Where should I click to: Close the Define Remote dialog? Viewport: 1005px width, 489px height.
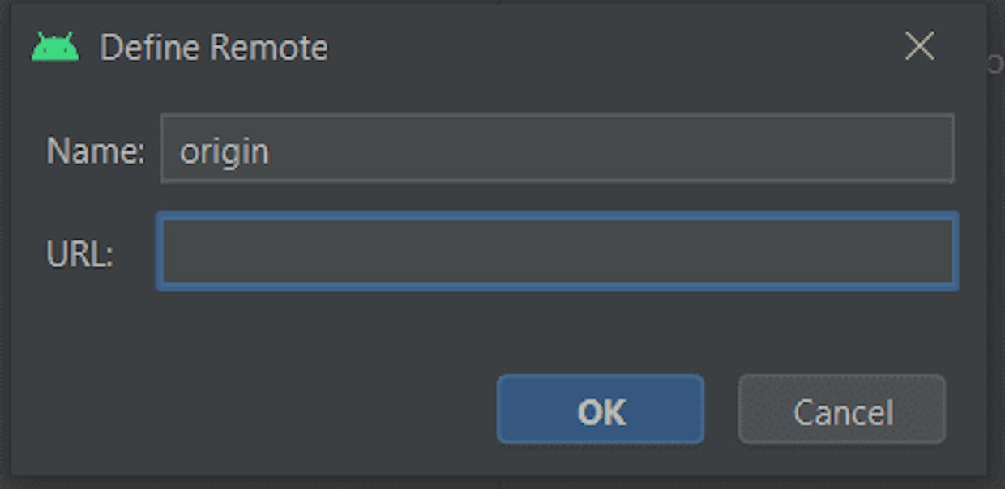click(920, 47)
